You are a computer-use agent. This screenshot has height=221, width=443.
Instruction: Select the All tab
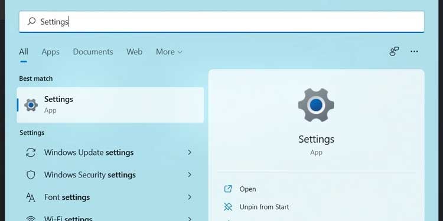click(24, 52)
